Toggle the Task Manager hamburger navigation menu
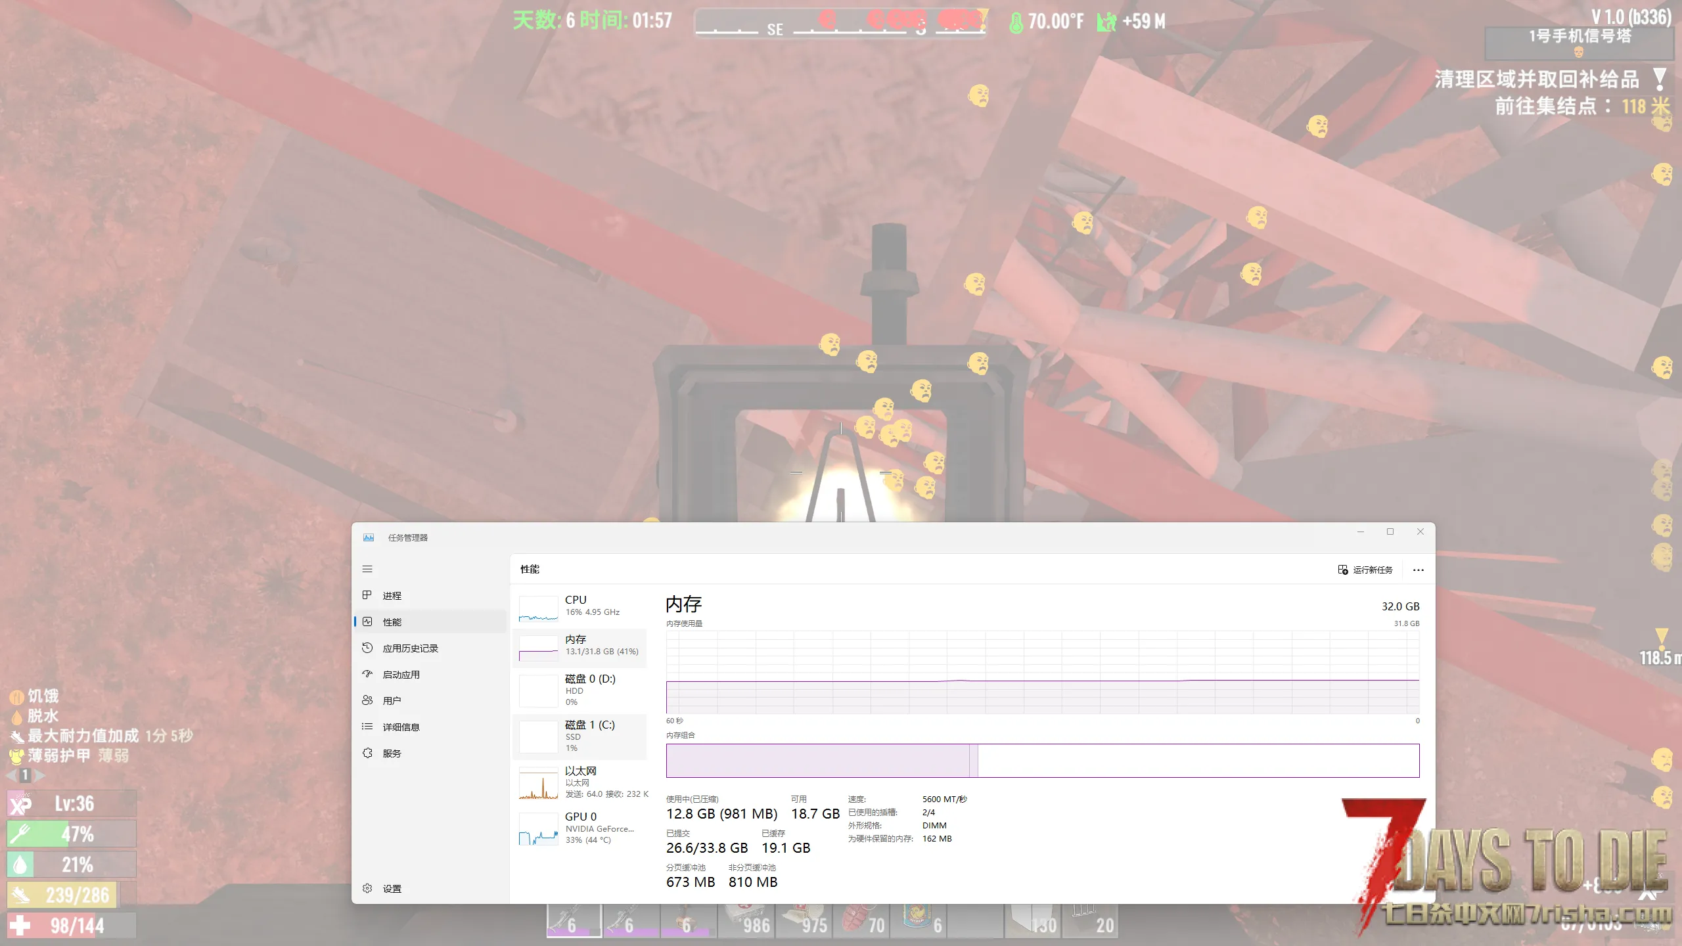 (x=367, y=569)
